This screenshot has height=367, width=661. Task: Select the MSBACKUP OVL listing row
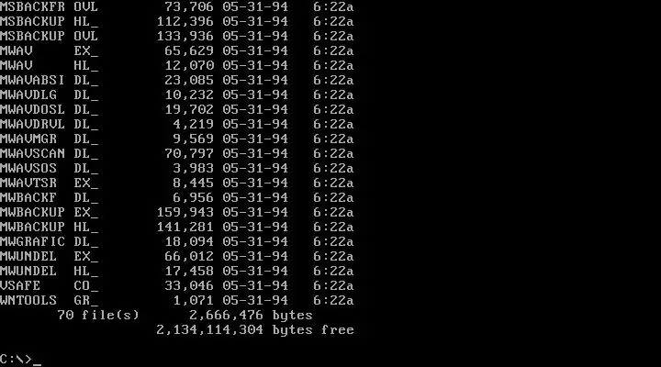point(176,36)
